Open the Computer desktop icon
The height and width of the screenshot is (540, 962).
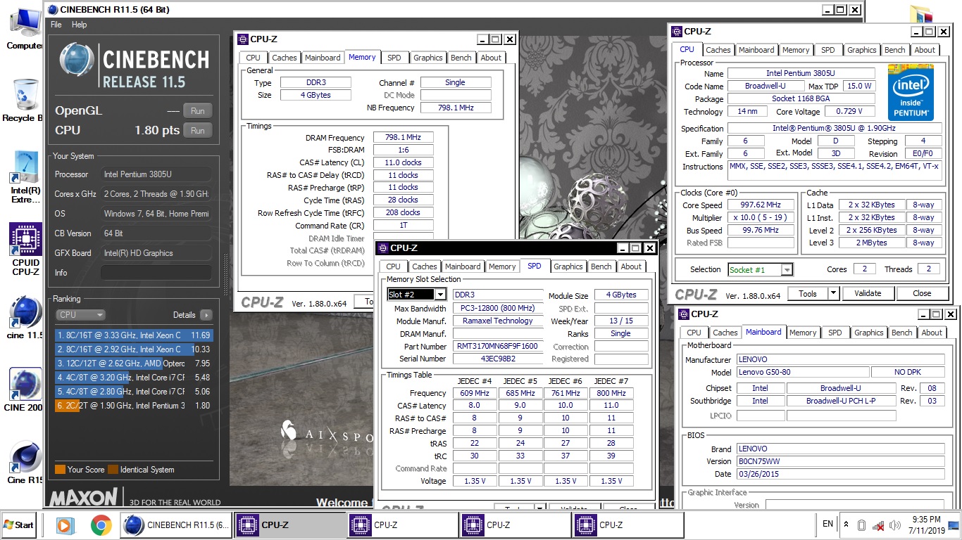25,28
